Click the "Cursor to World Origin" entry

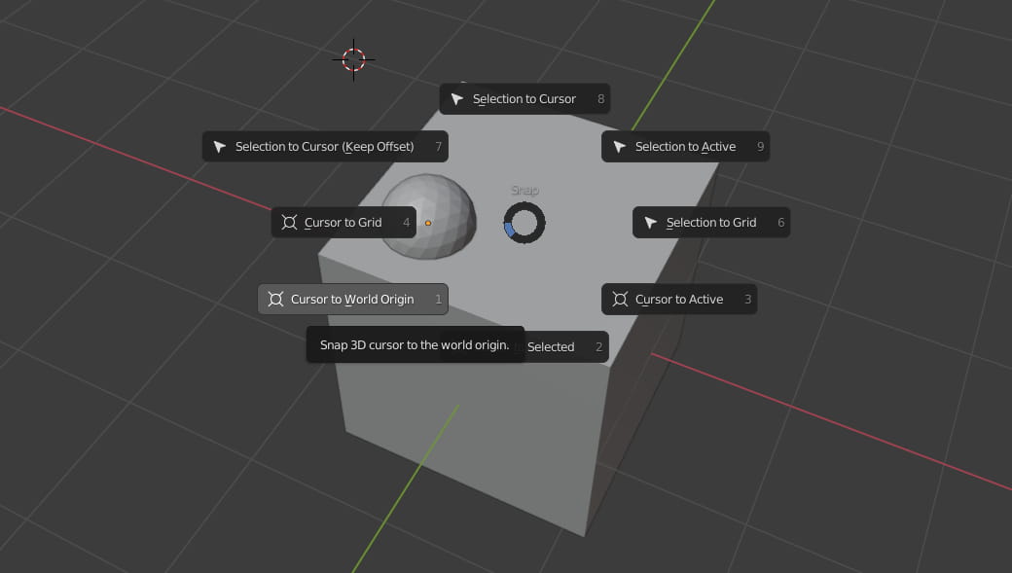pyautogui.click(x=352, y=299)
